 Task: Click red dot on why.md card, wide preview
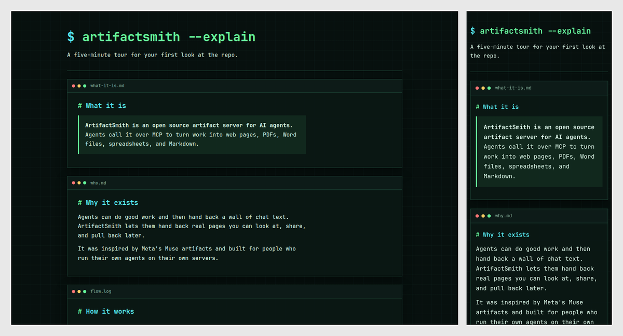click(74, 183)
